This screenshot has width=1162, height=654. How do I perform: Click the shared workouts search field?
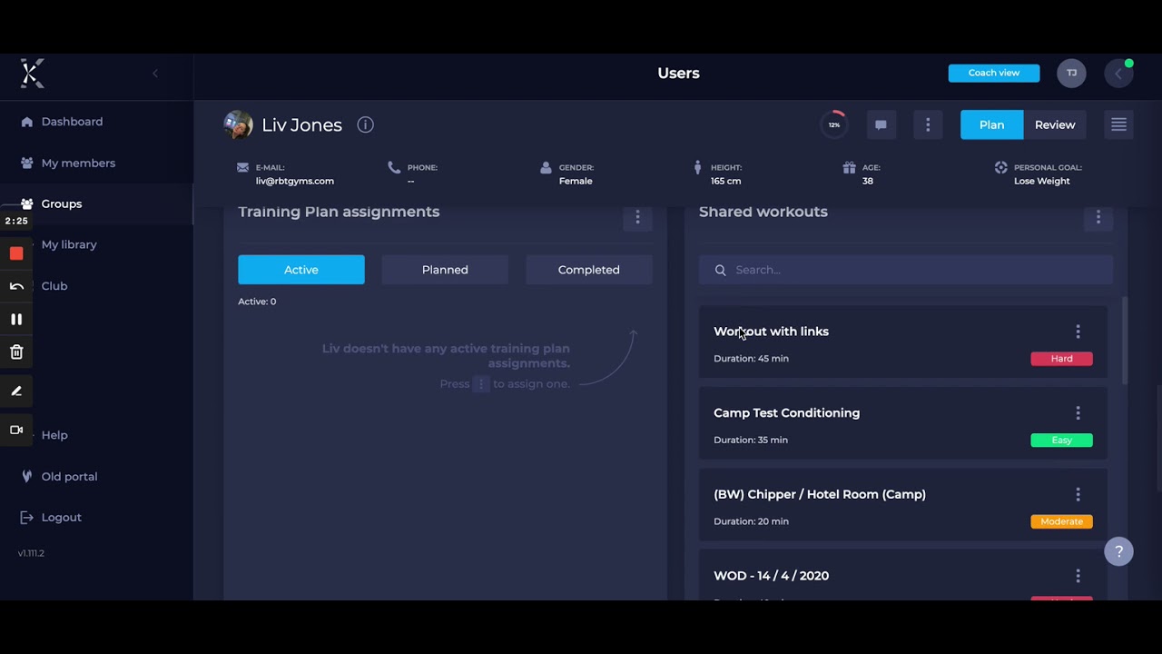[x=906, y=270]
